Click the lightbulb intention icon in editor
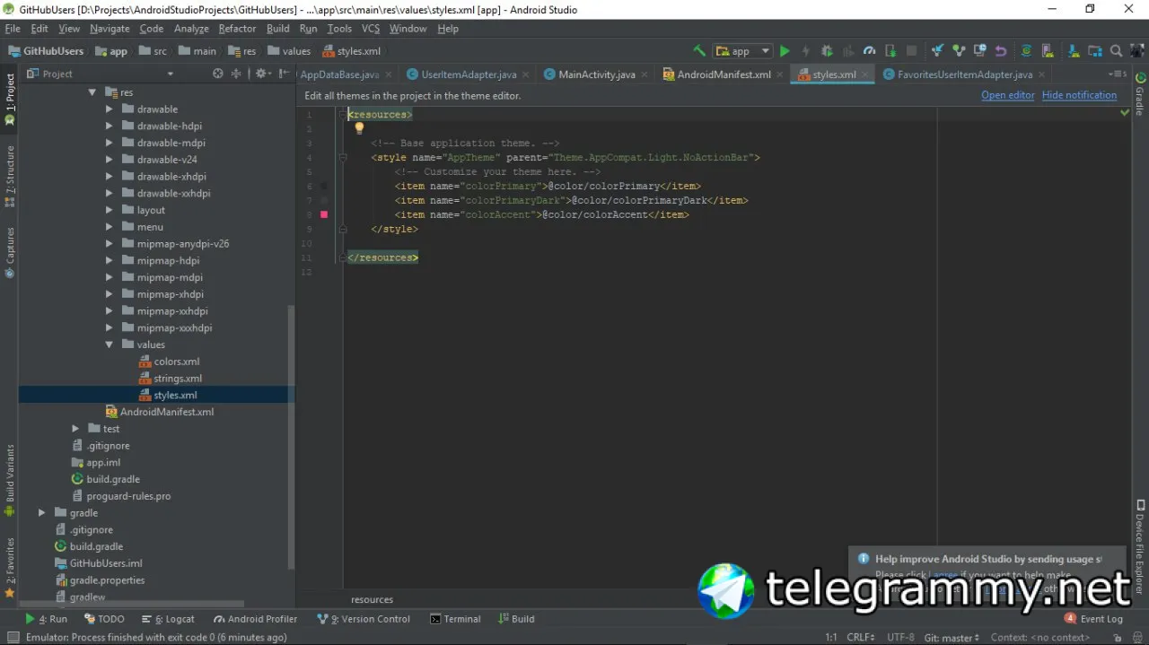Screen dimensions: 1149x645 click(x=359, y=128)
